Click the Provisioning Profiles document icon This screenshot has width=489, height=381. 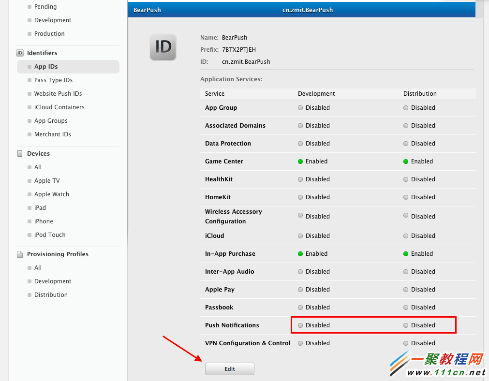click(x=20, y=254)
